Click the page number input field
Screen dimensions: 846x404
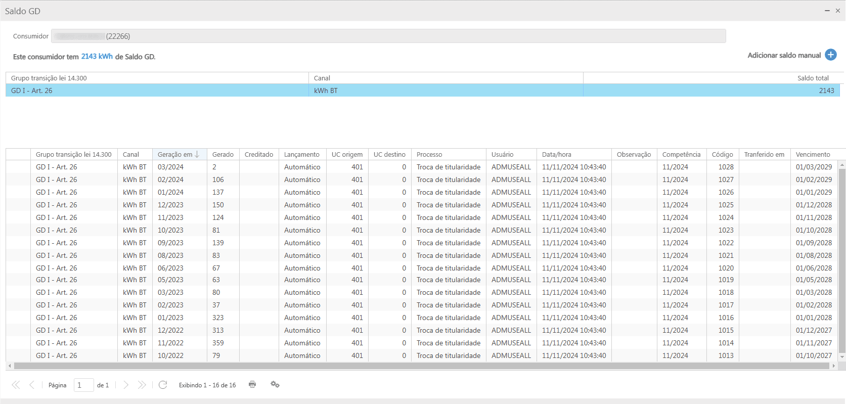coord(83,385)
